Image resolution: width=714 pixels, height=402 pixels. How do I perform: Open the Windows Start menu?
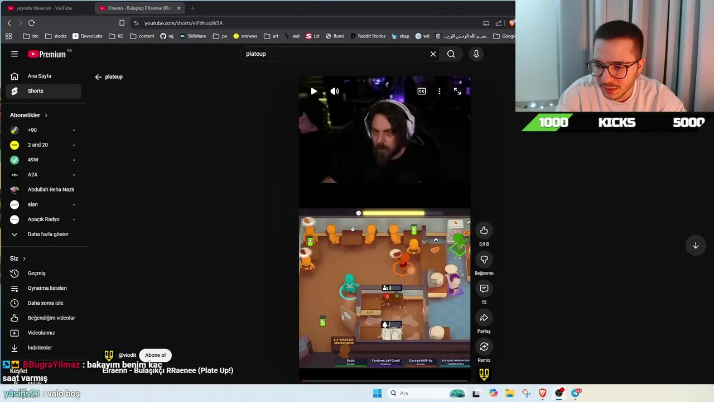tap(377, 393)
